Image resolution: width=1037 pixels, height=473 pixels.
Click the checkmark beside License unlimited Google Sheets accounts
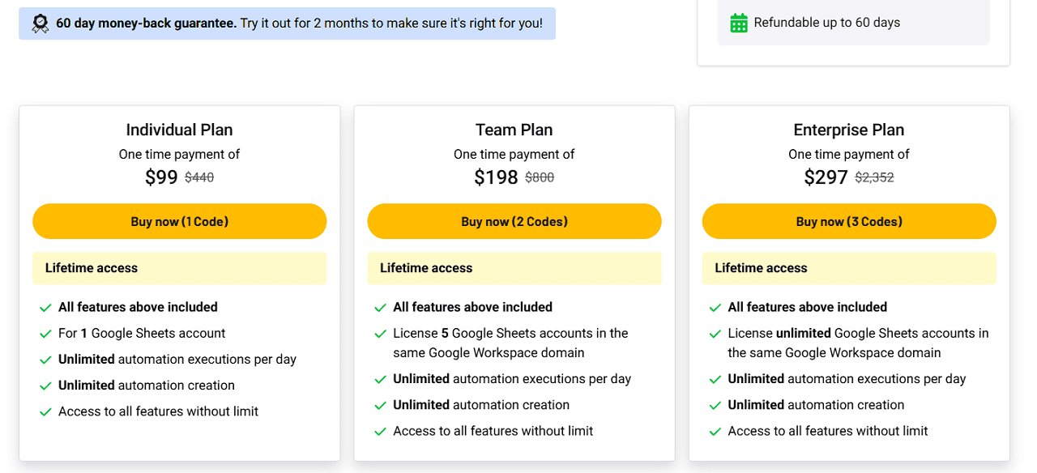715,333
